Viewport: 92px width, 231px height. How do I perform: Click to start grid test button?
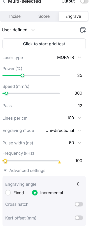point(44,44)
